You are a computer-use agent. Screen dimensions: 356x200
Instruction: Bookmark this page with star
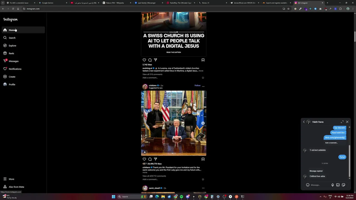click(288, 9)
